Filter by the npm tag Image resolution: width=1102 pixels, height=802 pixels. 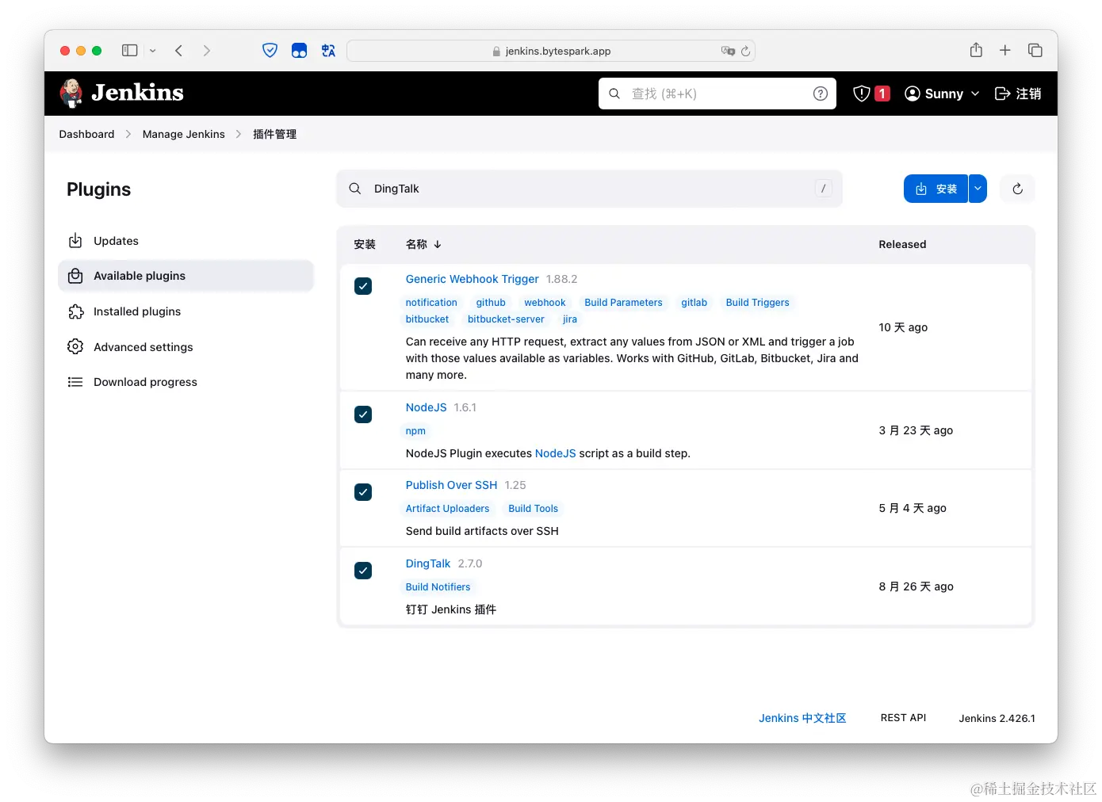[415, 431]
